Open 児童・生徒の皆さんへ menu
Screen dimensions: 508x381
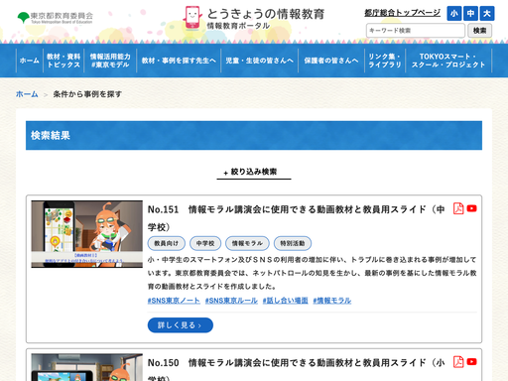coord(259,61)
